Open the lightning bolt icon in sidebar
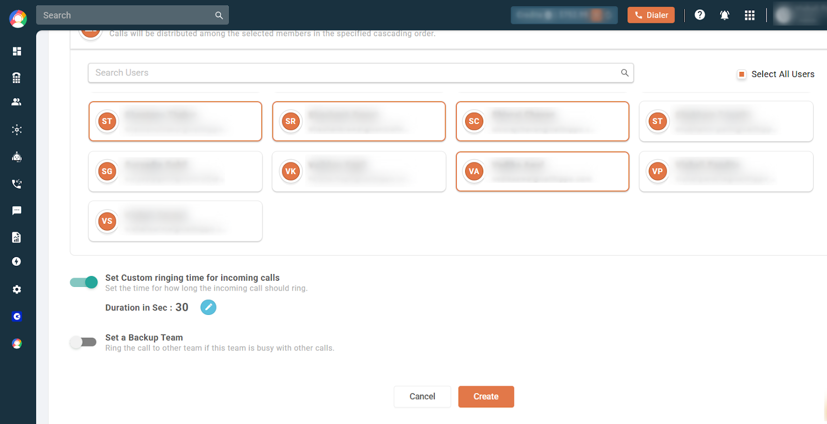The image size is (827, 424). (x=17, y=262)
